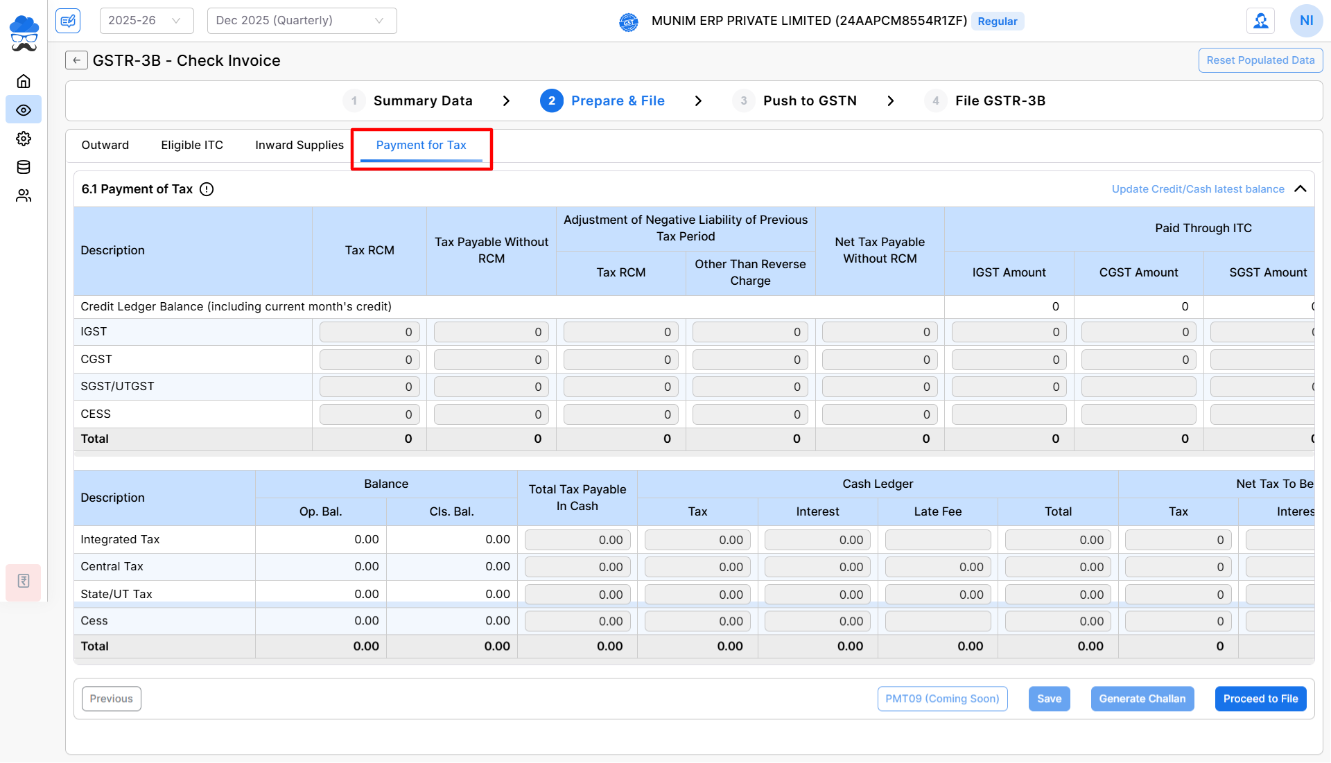Click Update Credit/Cash latest balance link
This screenshot has height=763, width=1331.
(1197, 189)
